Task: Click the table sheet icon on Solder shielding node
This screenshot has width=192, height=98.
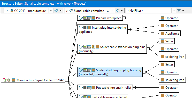Action: 89,70
